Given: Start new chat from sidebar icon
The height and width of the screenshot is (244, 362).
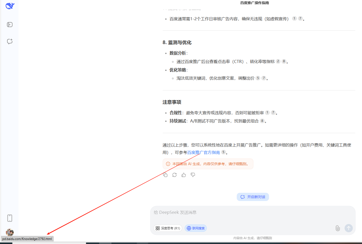Looking at the screenshot, I should [x=10, y=41].
